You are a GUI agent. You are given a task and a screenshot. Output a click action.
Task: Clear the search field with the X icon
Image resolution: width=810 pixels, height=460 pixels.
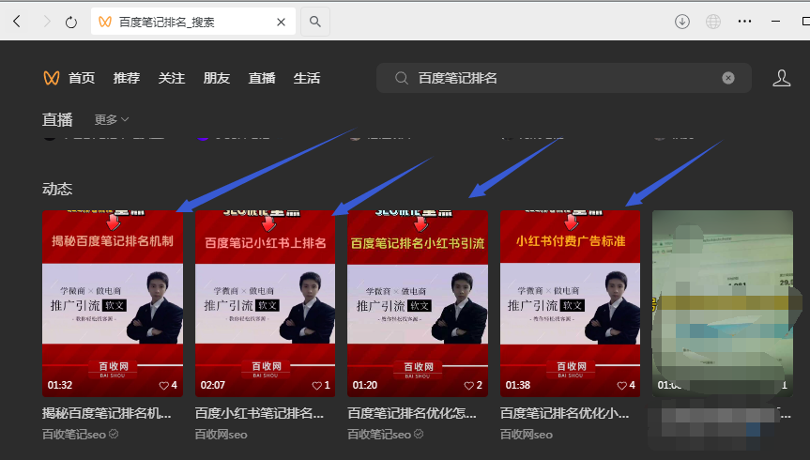click(727, 78)
